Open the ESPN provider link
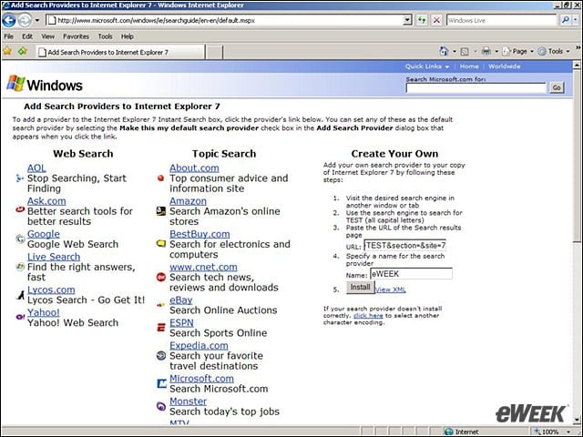The image size is (583, 437). (181, 323)
